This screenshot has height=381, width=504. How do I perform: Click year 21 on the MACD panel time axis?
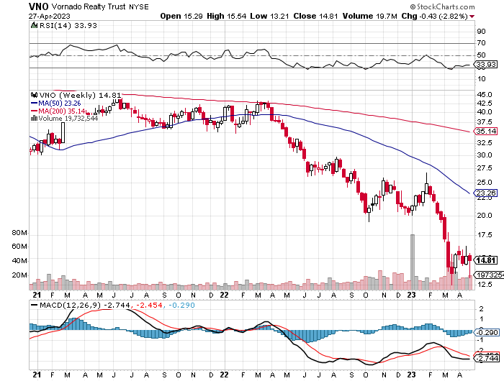(37, 375)
